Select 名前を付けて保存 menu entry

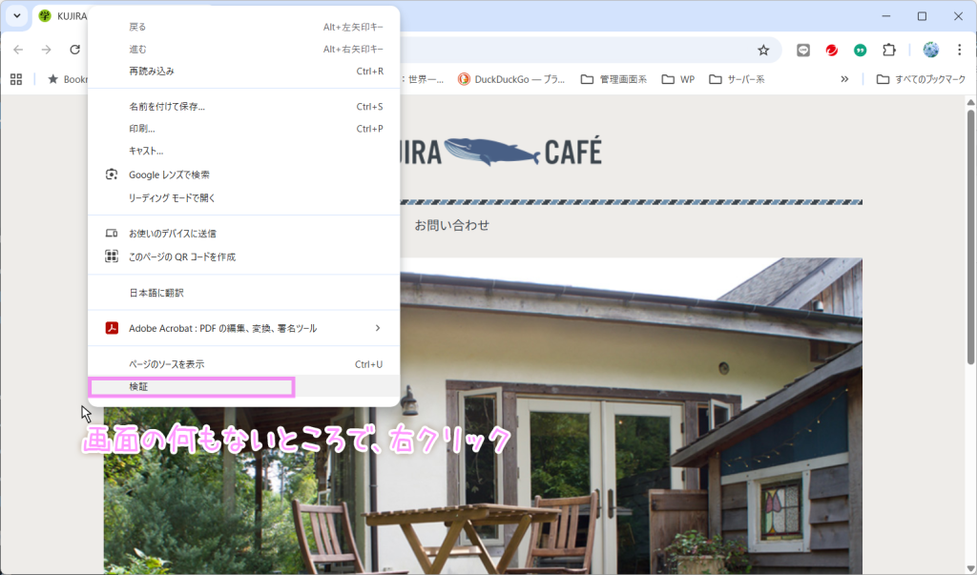(x=167, y=107)
